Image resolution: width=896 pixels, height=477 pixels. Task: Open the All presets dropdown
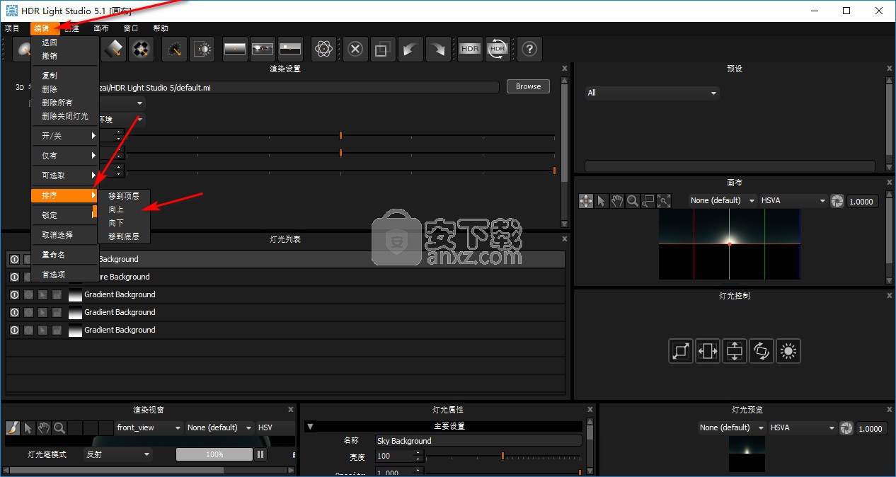coord(652,93)
